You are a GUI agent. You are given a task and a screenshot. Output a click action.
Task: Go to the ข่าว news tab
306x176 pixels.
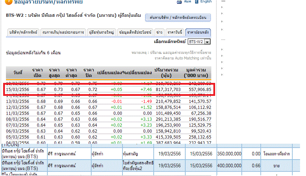coord(159,32)
